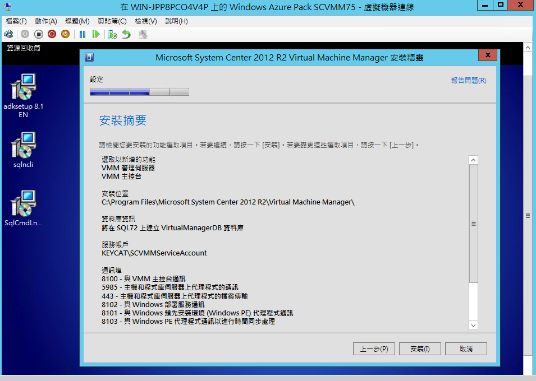Click the 通訊埠 label
The image size is (536, 381).
[x=112, y=271]
